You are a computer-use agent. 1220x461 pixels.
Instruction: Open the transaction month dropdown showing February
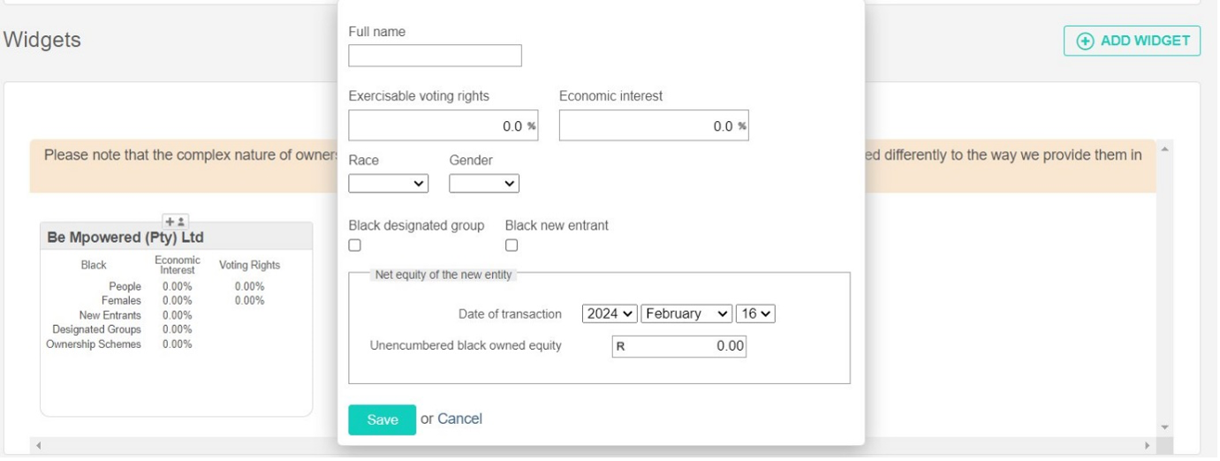click(687, 314)
